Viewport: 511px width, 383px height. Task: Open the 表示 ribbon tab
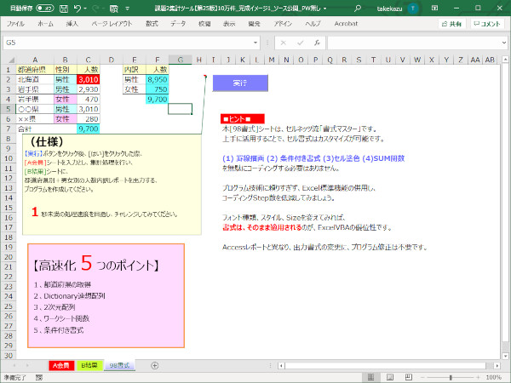(229, 24)
